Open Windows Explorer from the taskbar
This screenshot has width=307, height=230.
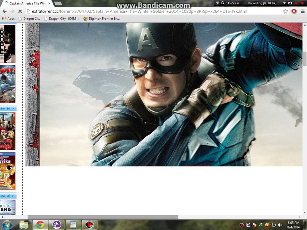[24, 225]
